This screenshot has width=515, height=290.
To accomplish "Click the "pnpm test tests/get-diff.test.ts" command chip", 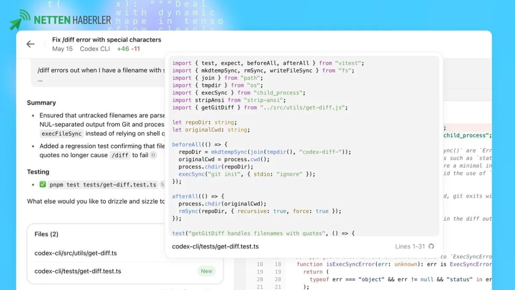I will click(103, 185).
